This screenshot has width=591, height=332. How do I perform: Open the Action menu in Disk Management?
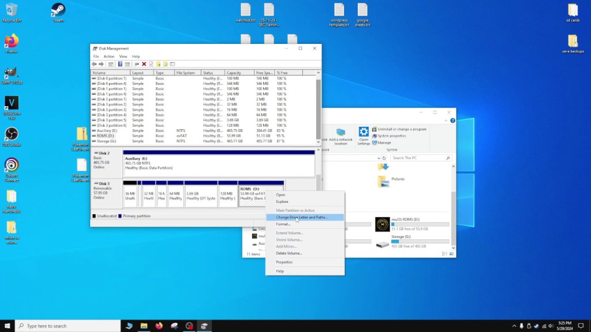click(109, 56)
